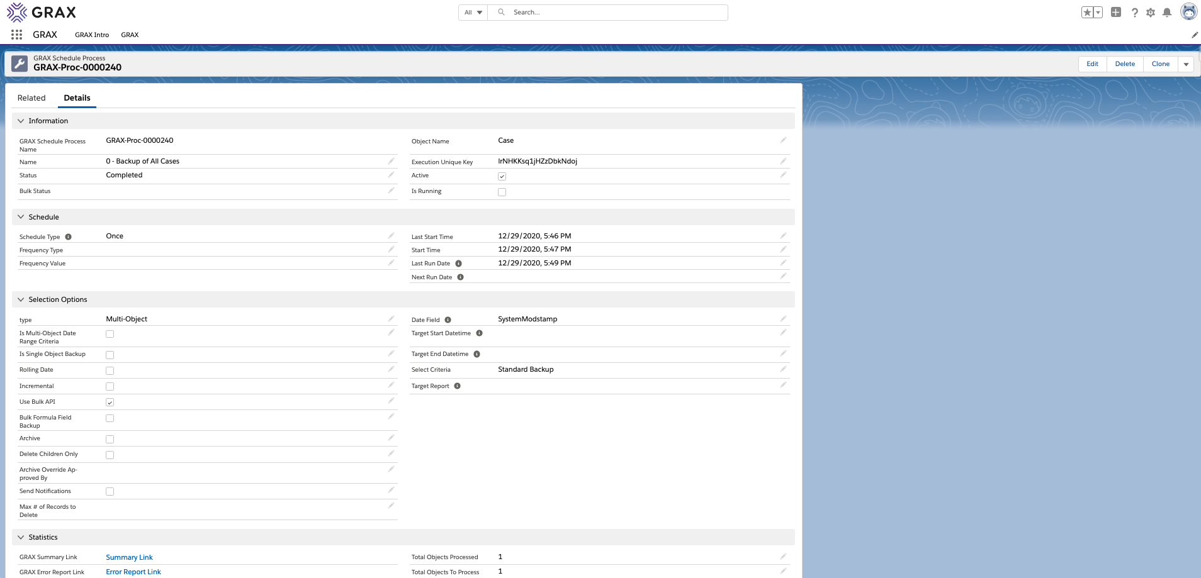Viewport: 1201px width, 578px height.
Task: Toggle the Send Notifications checkbox
Action: [110, 492]
